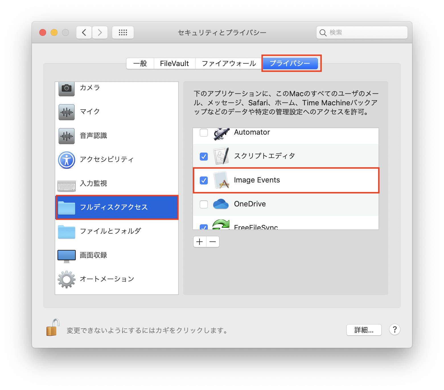444x390 pixels.
Task: Click the 検索 search field
Action: click(362, 32)
